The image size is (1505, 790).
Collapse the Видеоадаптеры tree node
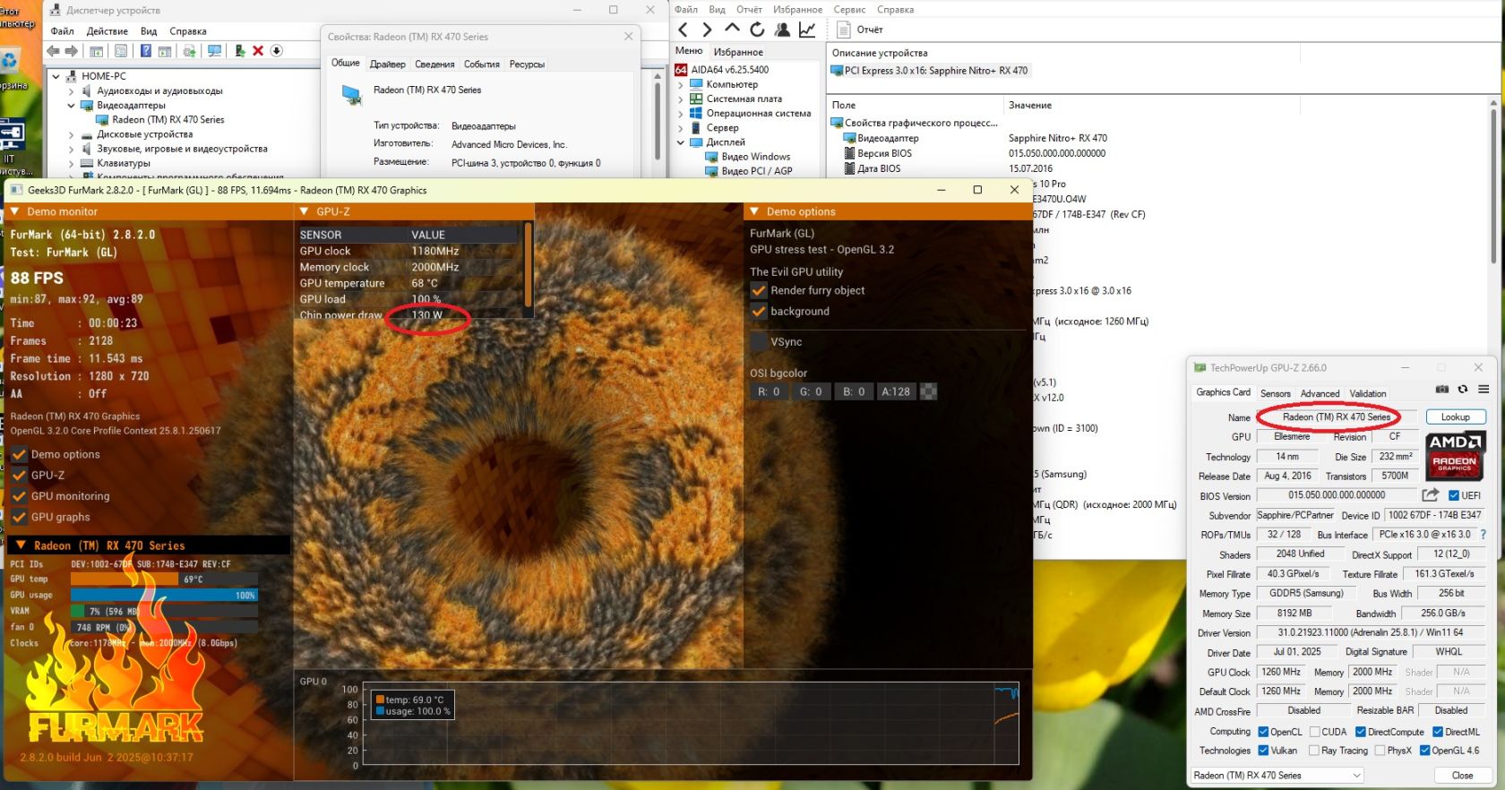[x=72, y=106]
